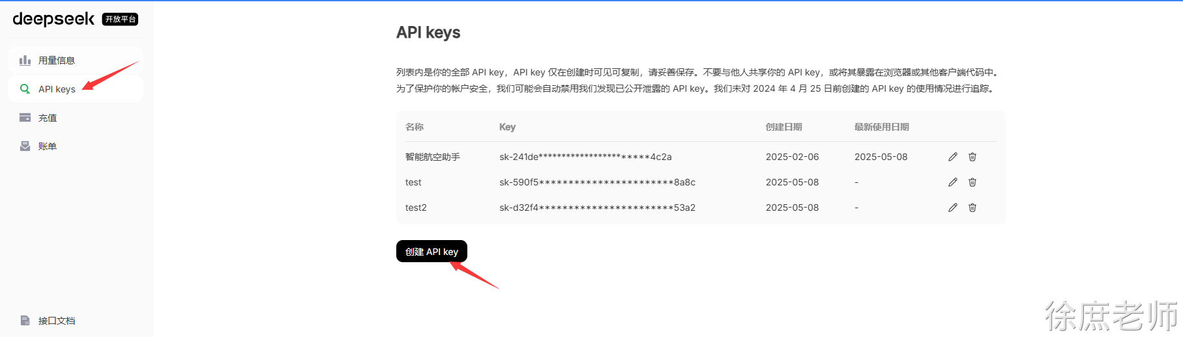Delete the 智能航空助手 API key

click(x=972, y=157)
